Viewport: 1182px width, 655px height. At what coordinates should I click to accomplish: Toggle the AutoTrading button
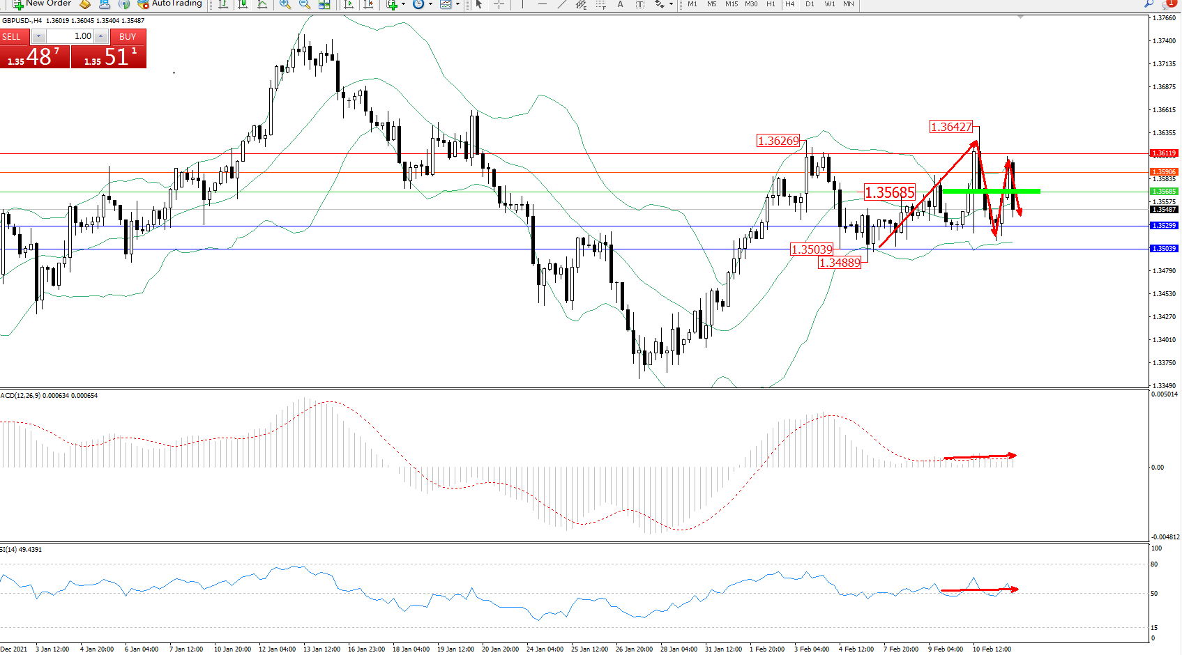tap(171, 4)
